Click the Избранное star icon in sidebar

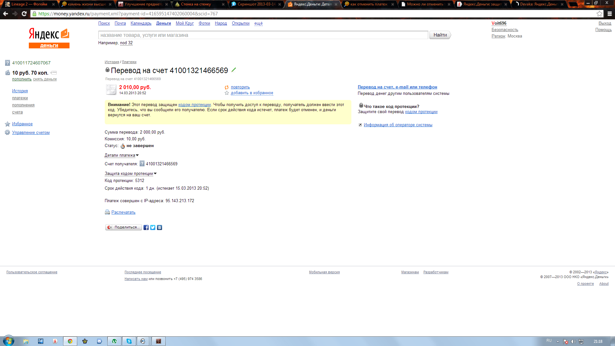coord(7,124)
